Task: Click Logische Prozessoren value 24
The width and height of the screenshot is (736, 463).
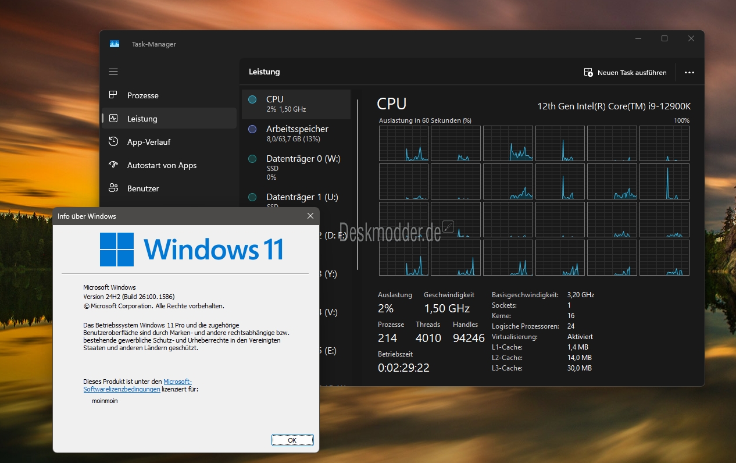Action: tap(571, 326)
